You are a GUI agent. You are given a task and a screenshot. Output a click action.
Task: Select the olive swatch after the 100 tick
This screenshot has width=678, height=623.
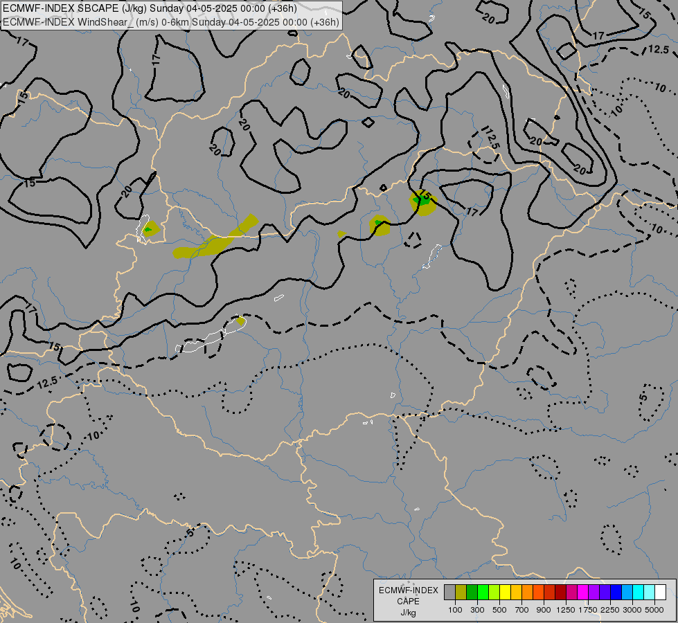click(x=461, y=593)
